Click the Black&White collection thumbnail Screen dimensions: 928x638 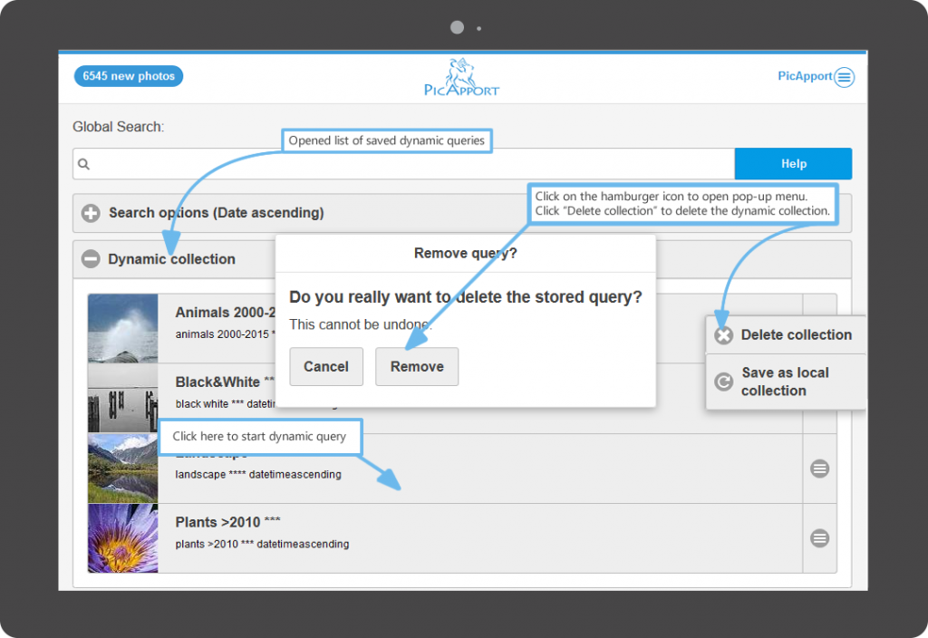123,399
